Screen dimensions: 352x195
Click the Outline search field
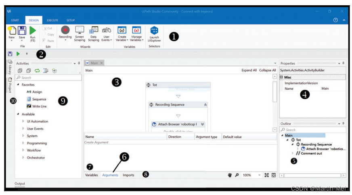(313, 130)
